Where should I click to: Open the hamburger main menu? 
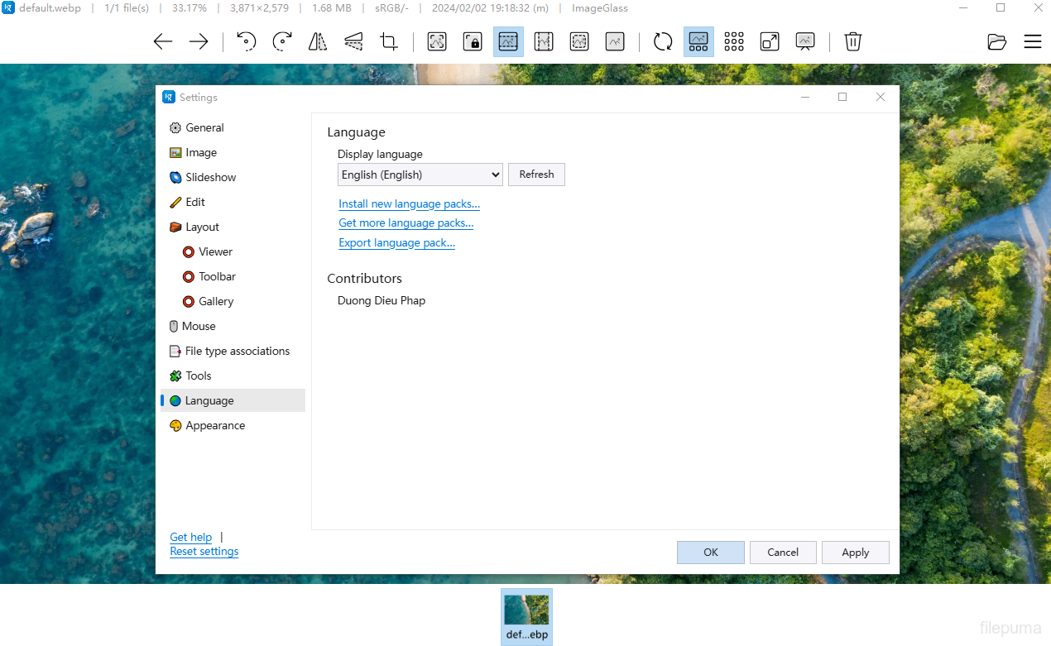[1033, 41]
